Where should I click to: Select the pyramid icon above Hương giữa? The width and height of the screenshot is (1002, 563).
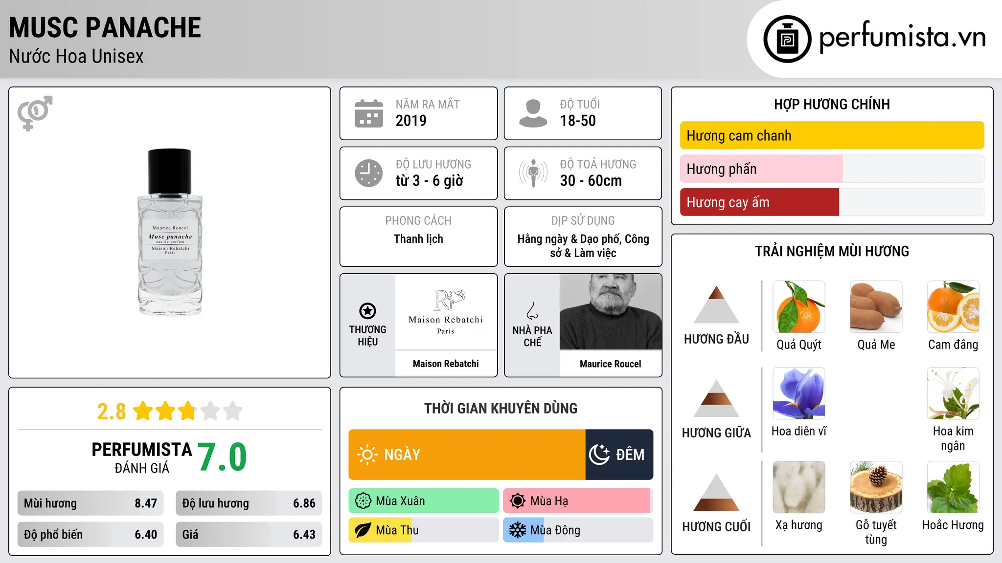[x=716, y=398]
